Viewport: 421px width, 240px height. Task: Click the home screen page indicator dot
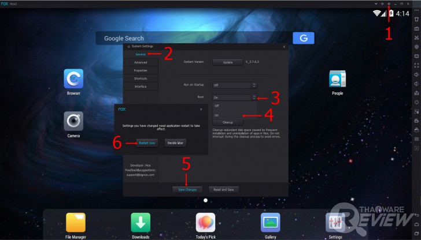click(x=205, y=200)
